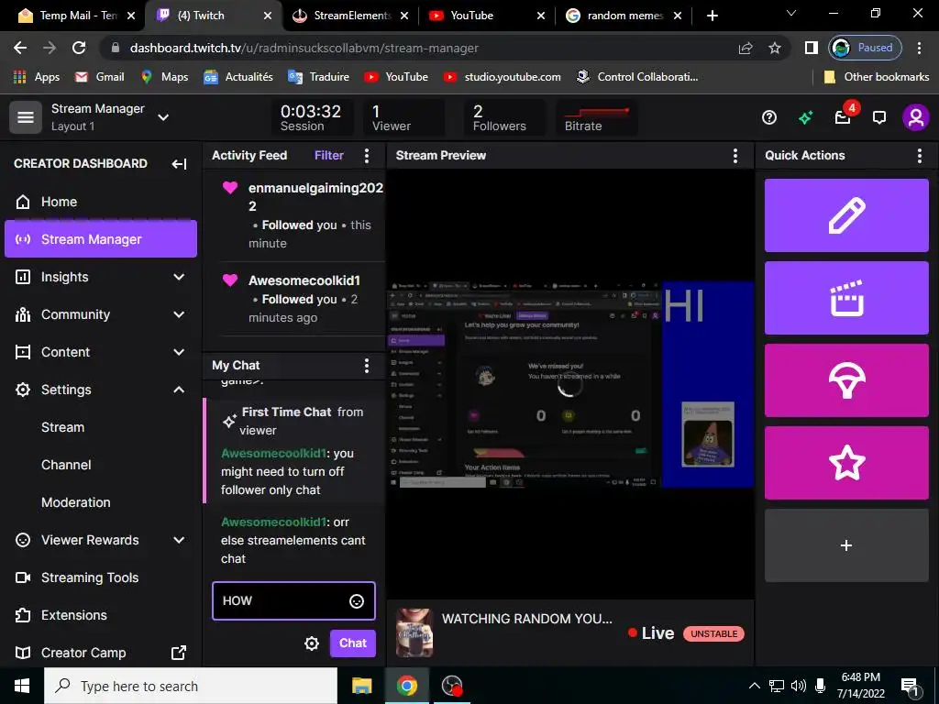Click the stream title WATCHING RANDOM YOU...
The image size is (939, 704).
[x=527, y=619]
